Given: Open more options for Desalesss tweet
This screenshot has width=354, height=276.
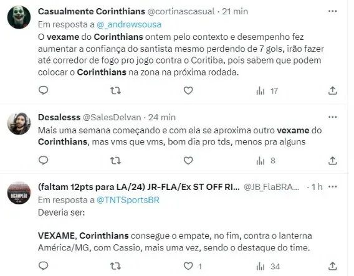Looking at the screenshot, I should point(333,117).
